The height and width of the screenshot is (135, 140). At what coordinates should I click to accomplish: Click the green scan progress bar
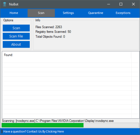pos(70,125)
